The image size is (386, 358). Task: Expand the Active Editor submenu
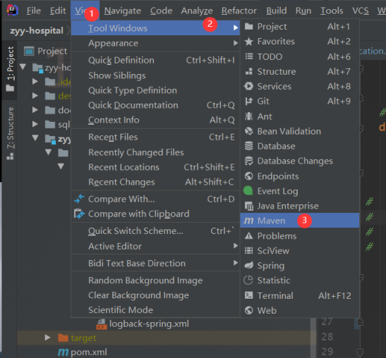(x=155, y=246)
